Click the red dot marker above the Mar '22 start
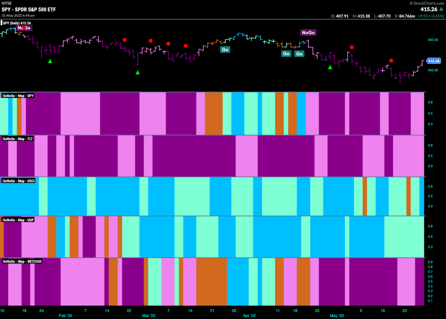 point(150,40)
